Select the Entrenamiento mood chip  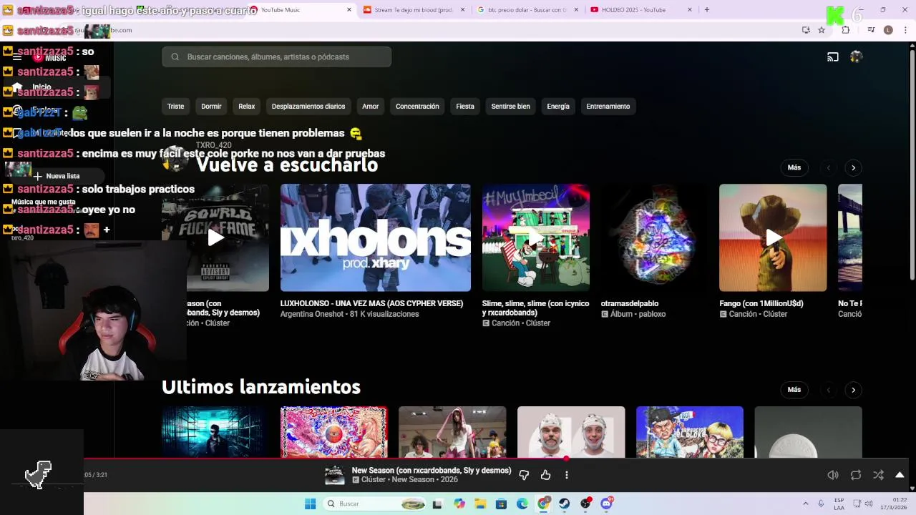click(608, 107)
